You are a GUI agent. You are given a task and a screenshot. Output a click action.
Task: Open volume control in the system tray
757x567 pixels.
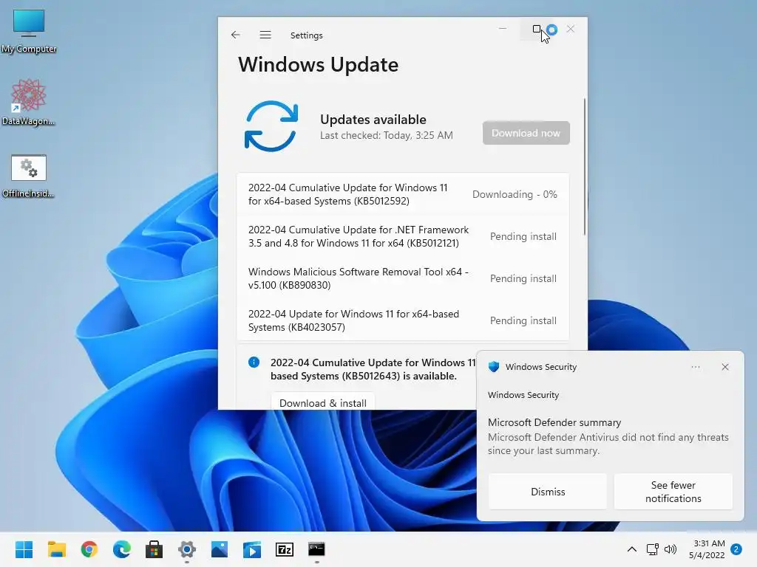[670, 549]
